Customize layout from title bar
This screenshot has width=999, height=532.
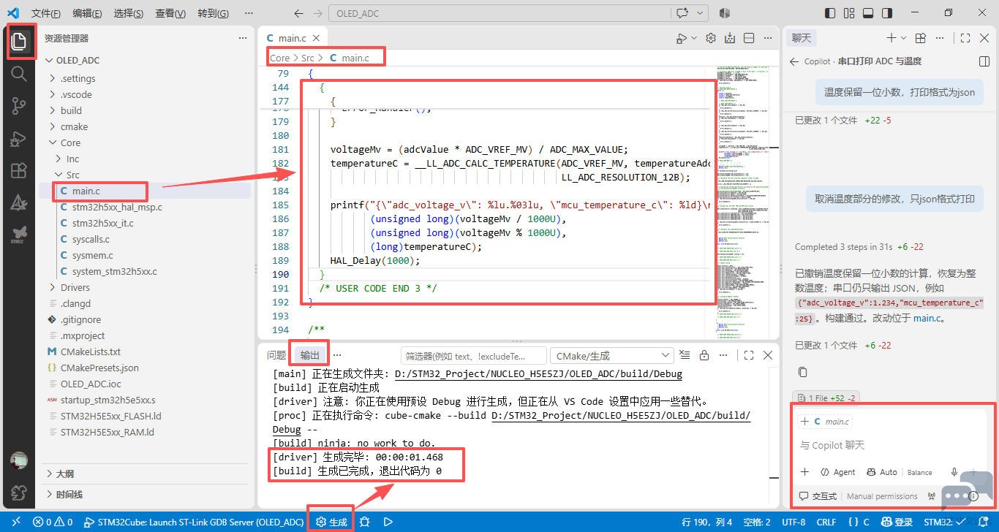tap(849, 13)
